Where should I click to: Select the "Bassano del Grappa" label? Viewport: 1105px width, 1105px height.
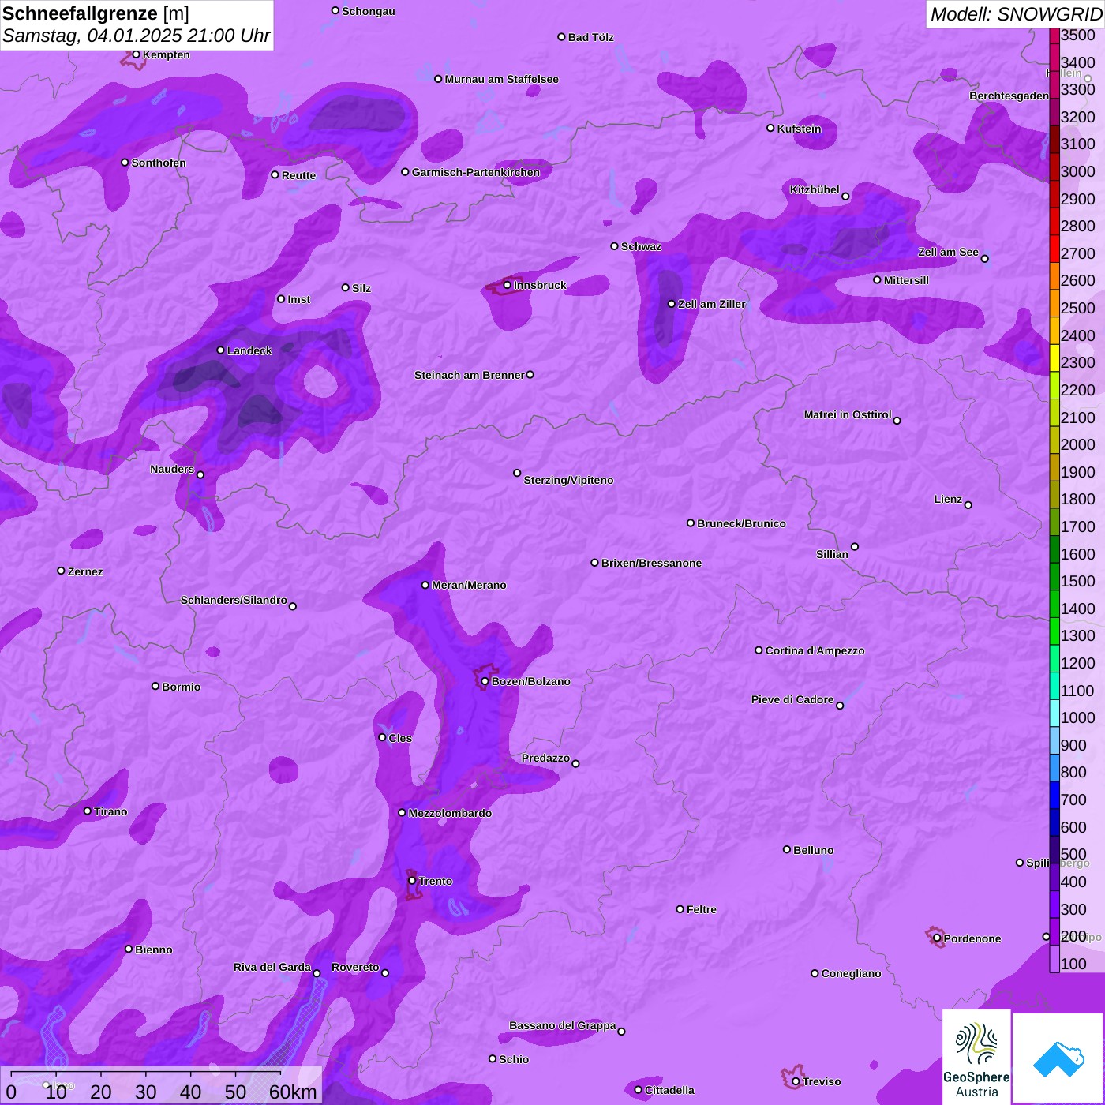pos(563,1025)
